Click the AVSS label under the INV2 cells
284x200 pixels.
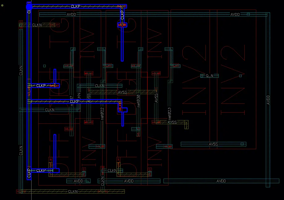[213, 144]
